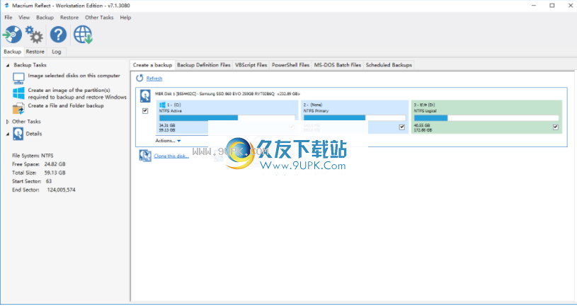Image resolution: width=577 pixels, height=307 pixels.
Task: Click the Windows flag icon on partition 1
Action: coord(162,105)
